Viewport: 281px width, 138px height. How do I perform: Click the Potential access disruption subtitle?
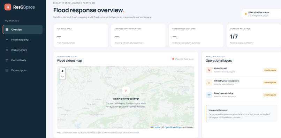[x=225, y=97]
